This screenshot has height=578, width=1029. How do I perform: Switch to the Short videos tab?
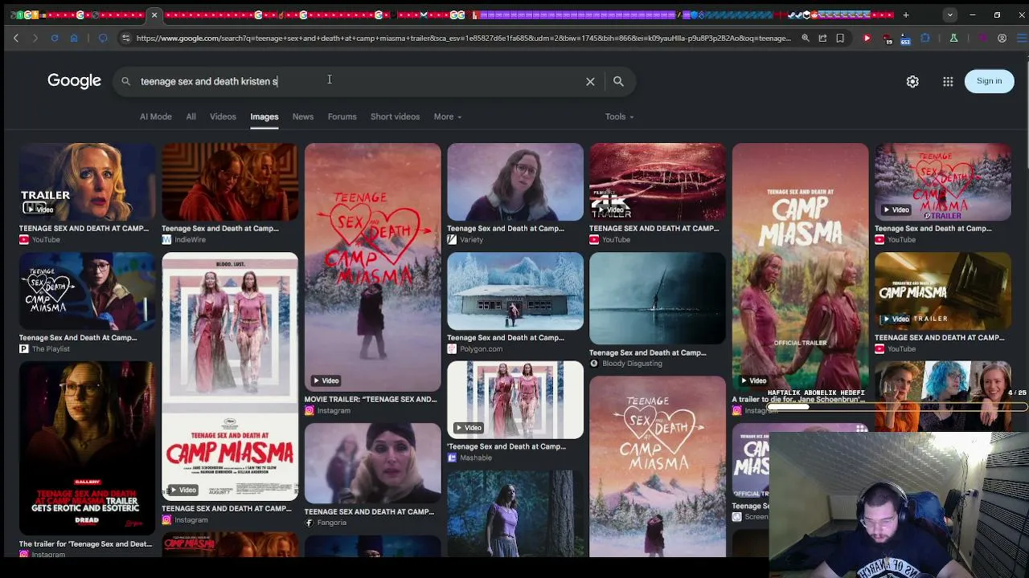(x=395, y=116)
